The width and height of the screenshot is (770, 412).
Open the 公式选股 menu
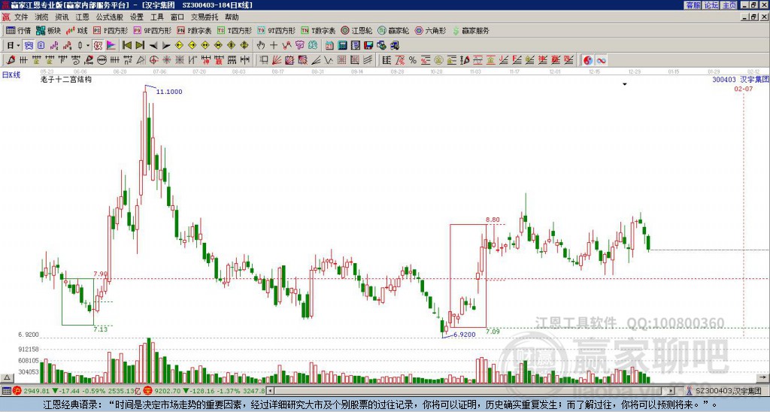pos(110,17)
